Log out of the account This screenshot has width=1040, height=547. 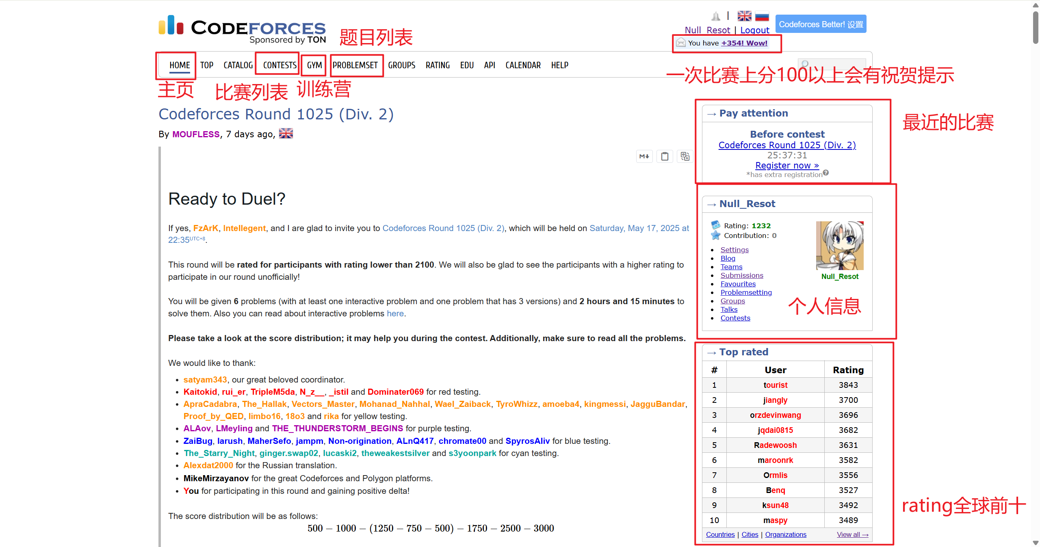[x=754, y=30]
